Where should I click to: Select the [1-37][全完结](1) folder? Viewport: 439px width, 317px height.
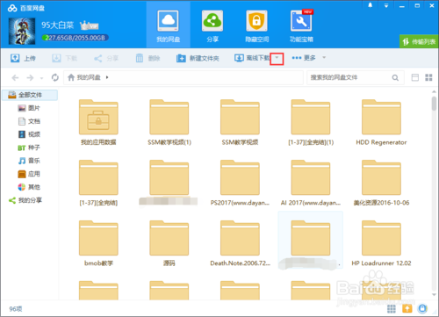[311, 122]
